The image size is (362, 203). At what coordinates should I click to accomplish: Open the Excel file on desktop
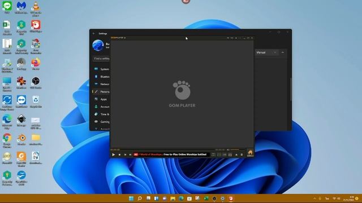click(x=7, y=28)
